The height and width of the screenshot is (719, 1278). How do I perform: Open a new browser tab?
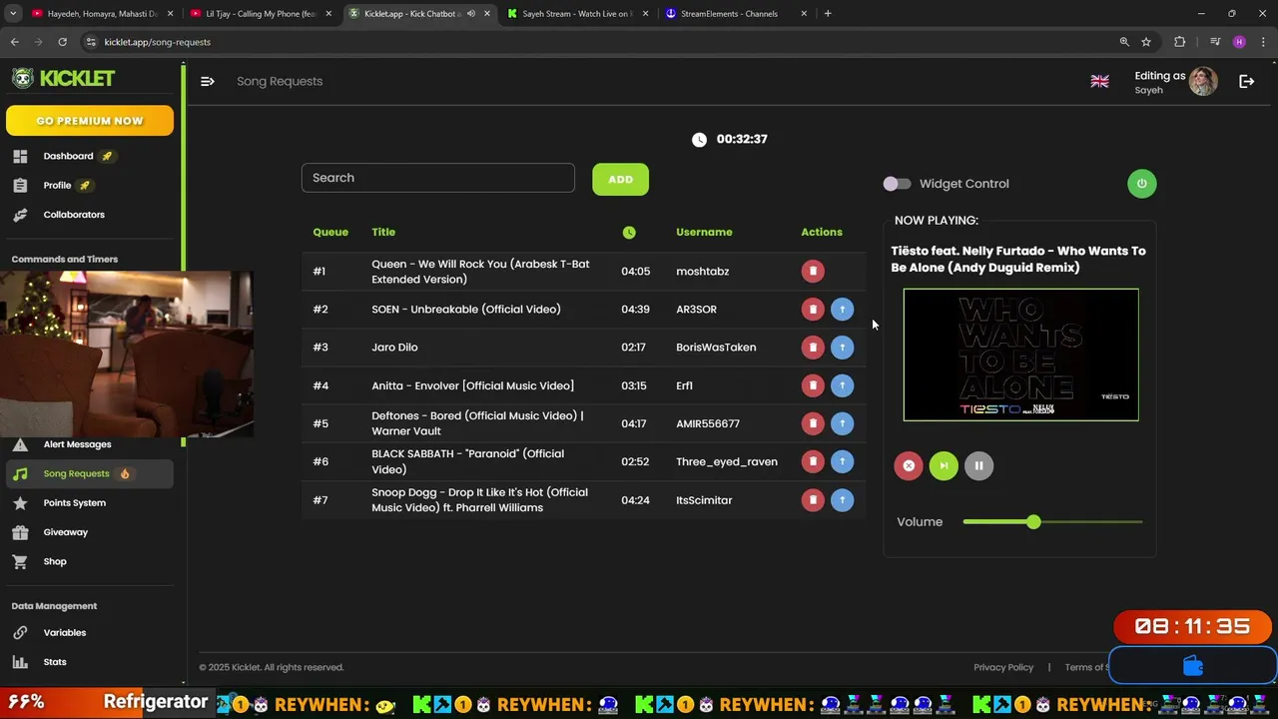828,14
